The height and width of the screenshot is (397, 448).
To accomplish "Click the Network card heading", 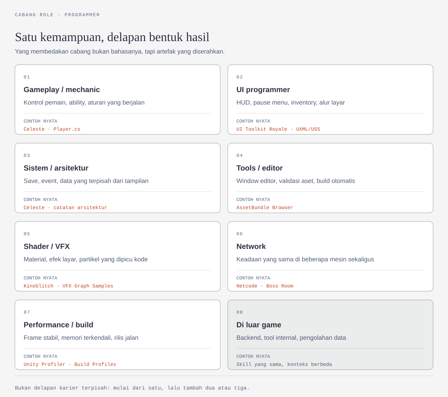I will click(251, 246).
